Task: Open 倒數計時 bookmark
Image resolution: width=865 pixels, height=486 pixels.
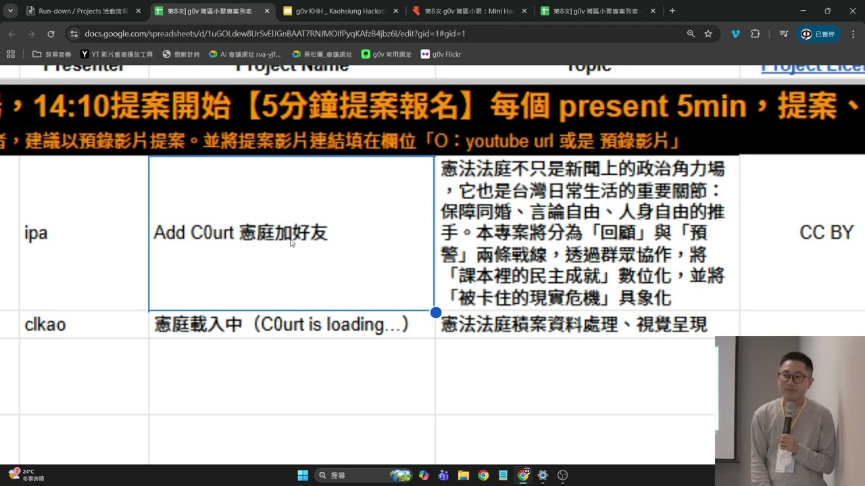Action: click(x=181, y=54)
